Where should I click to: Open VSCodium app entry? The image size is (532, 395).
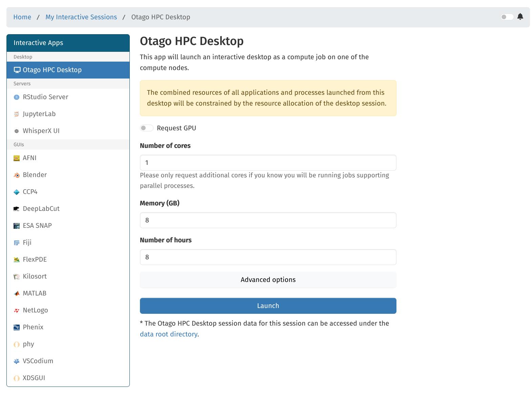[x=68, y=361]
